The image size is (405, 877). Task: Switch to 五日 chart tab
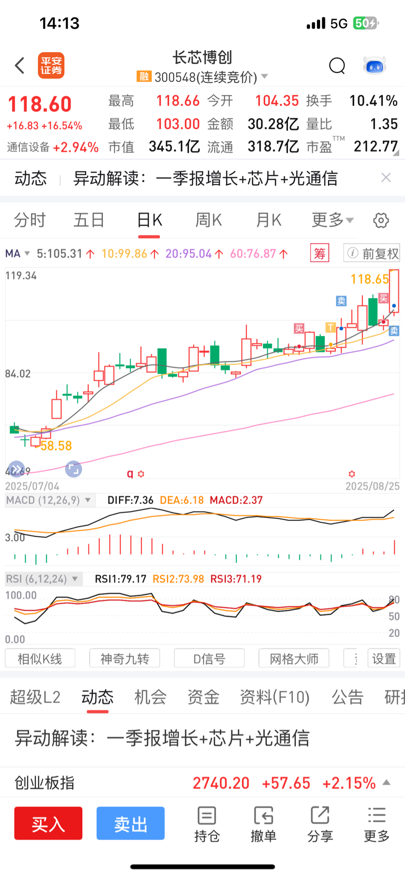pyautogui.click(x=89, y=220)
